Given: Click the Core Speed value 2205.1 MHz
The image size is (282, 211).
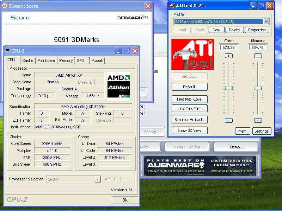Looking at the screenshot, I should tap(52, 144).
